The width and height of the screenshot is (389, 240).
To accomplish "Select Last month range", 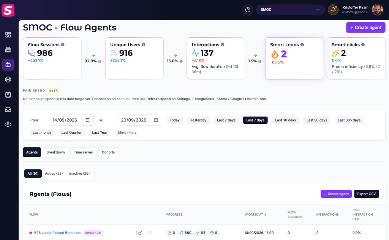I will (x=42, y=133).
